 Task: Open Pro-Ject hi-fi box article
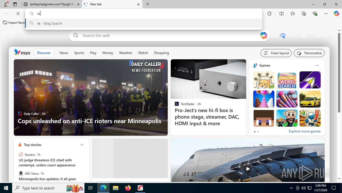click(207, 117)
